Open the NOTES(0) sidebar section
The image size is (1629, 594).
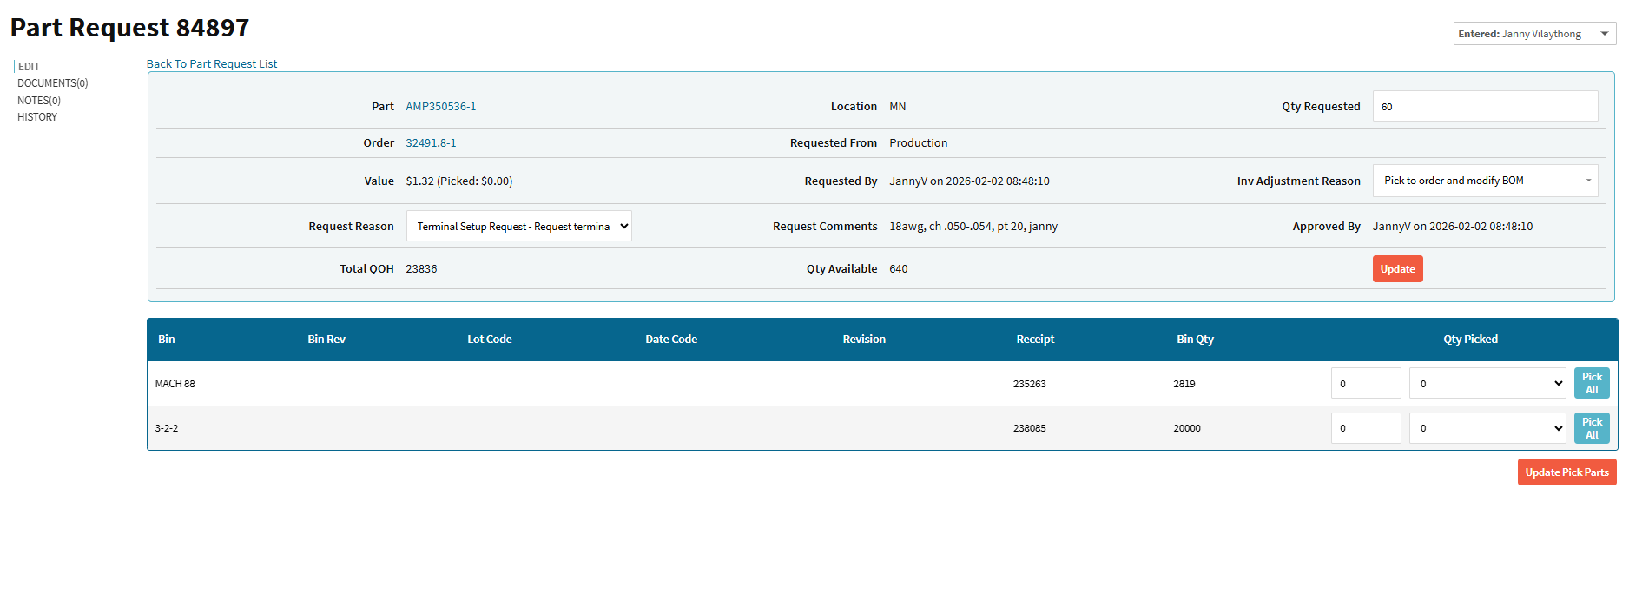[x=39, y=101]
